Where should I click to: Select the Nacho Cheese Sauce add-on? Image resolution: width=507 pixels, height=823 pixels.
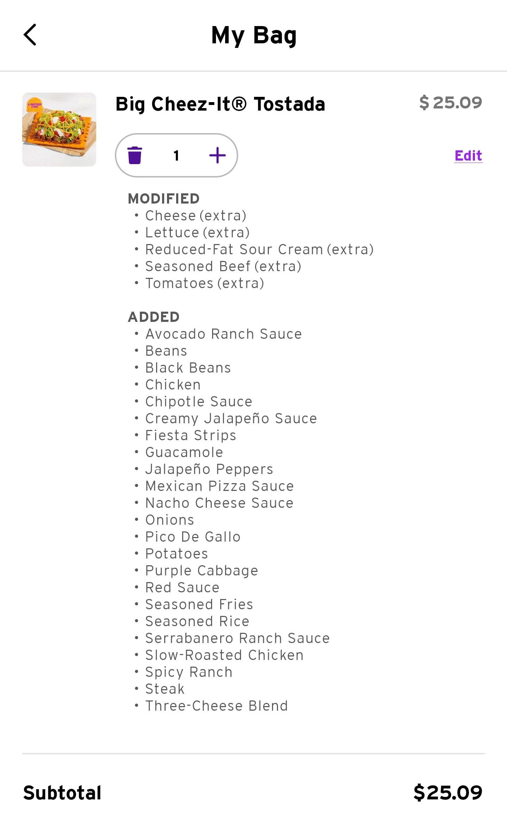219,503
